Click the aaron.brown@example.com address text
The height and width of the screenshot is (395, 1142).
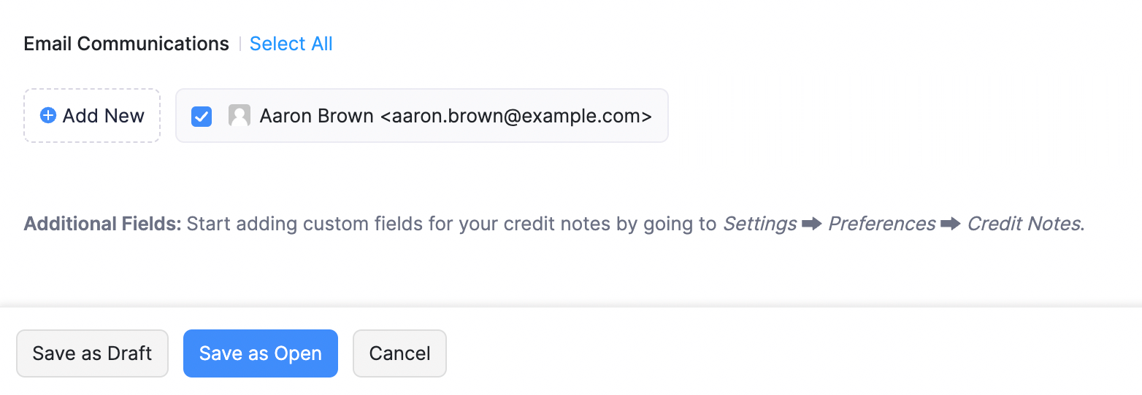pos(516,116)
